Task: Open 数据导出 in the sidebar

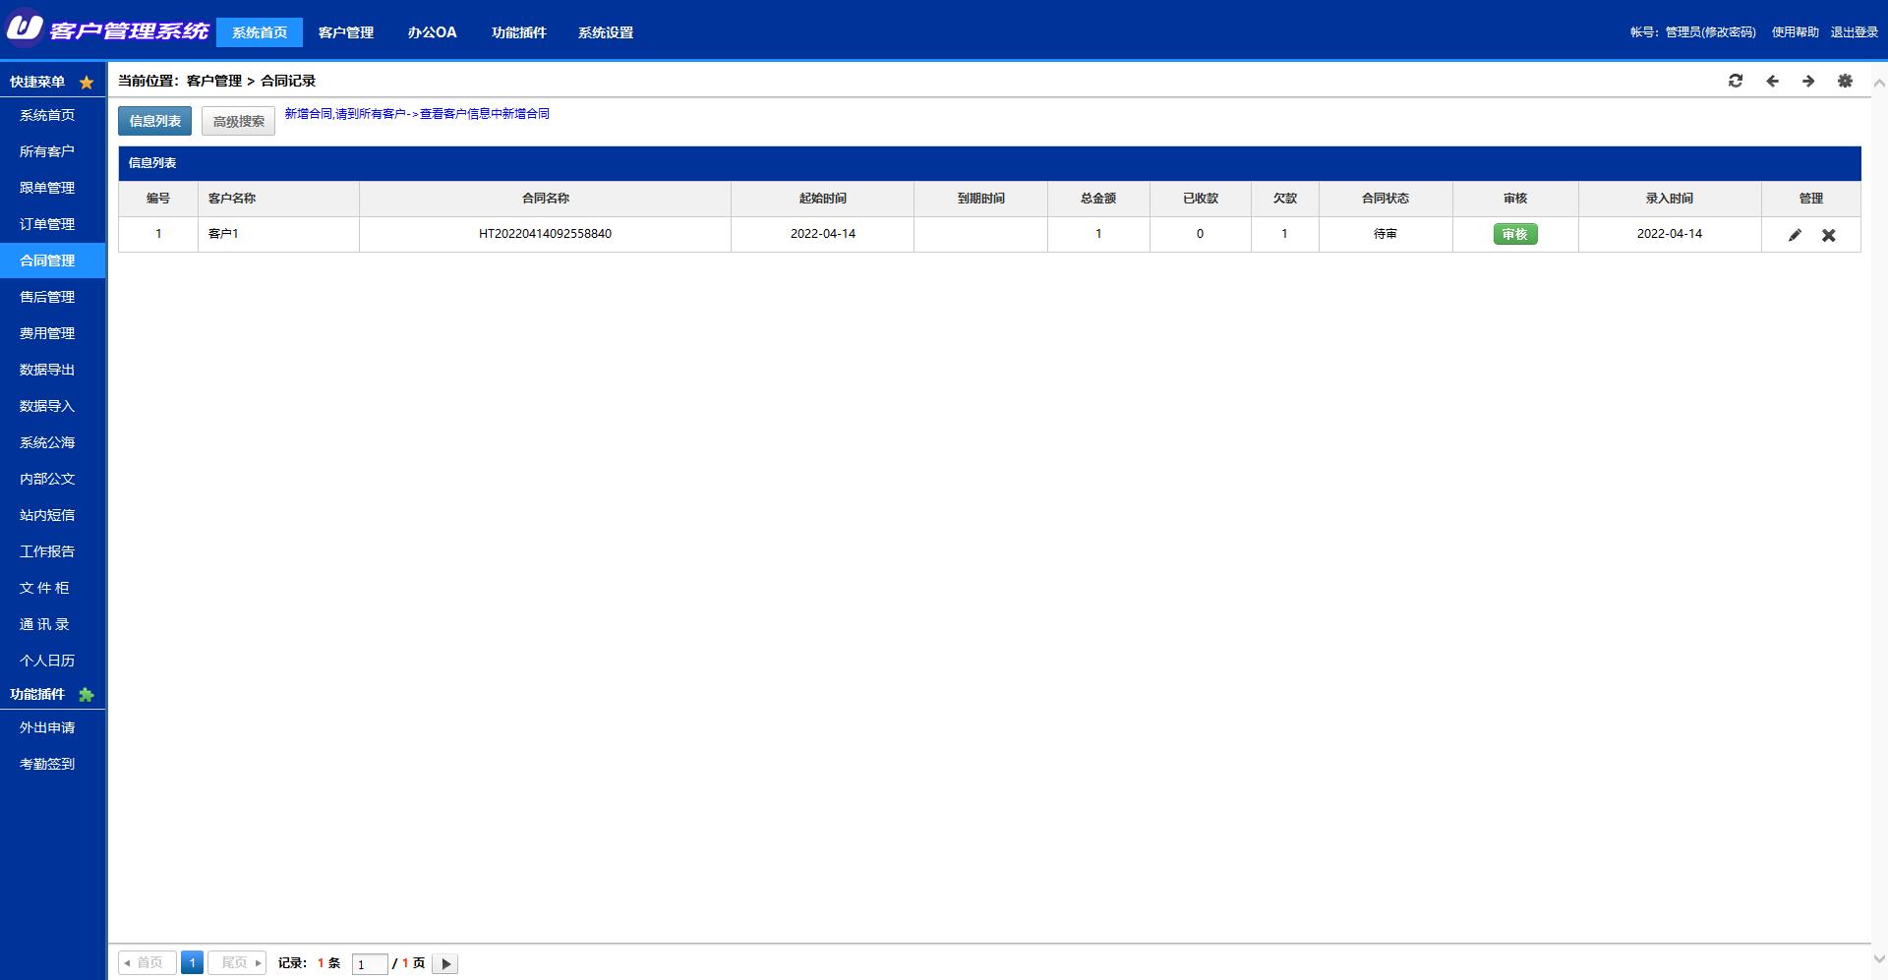Action: pos(47,370)
